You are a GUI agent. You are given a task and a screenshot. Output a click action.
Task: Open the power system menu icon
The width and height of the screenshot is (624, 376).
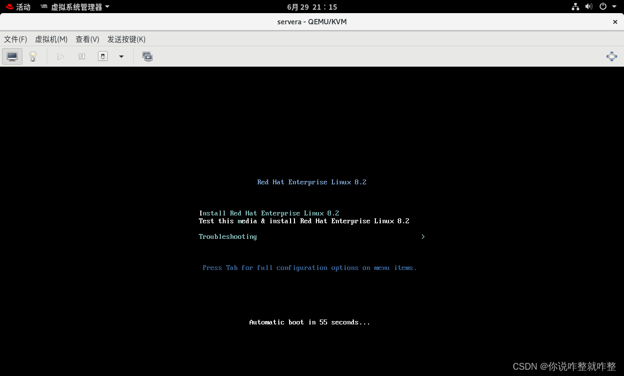tap(603, 6)
